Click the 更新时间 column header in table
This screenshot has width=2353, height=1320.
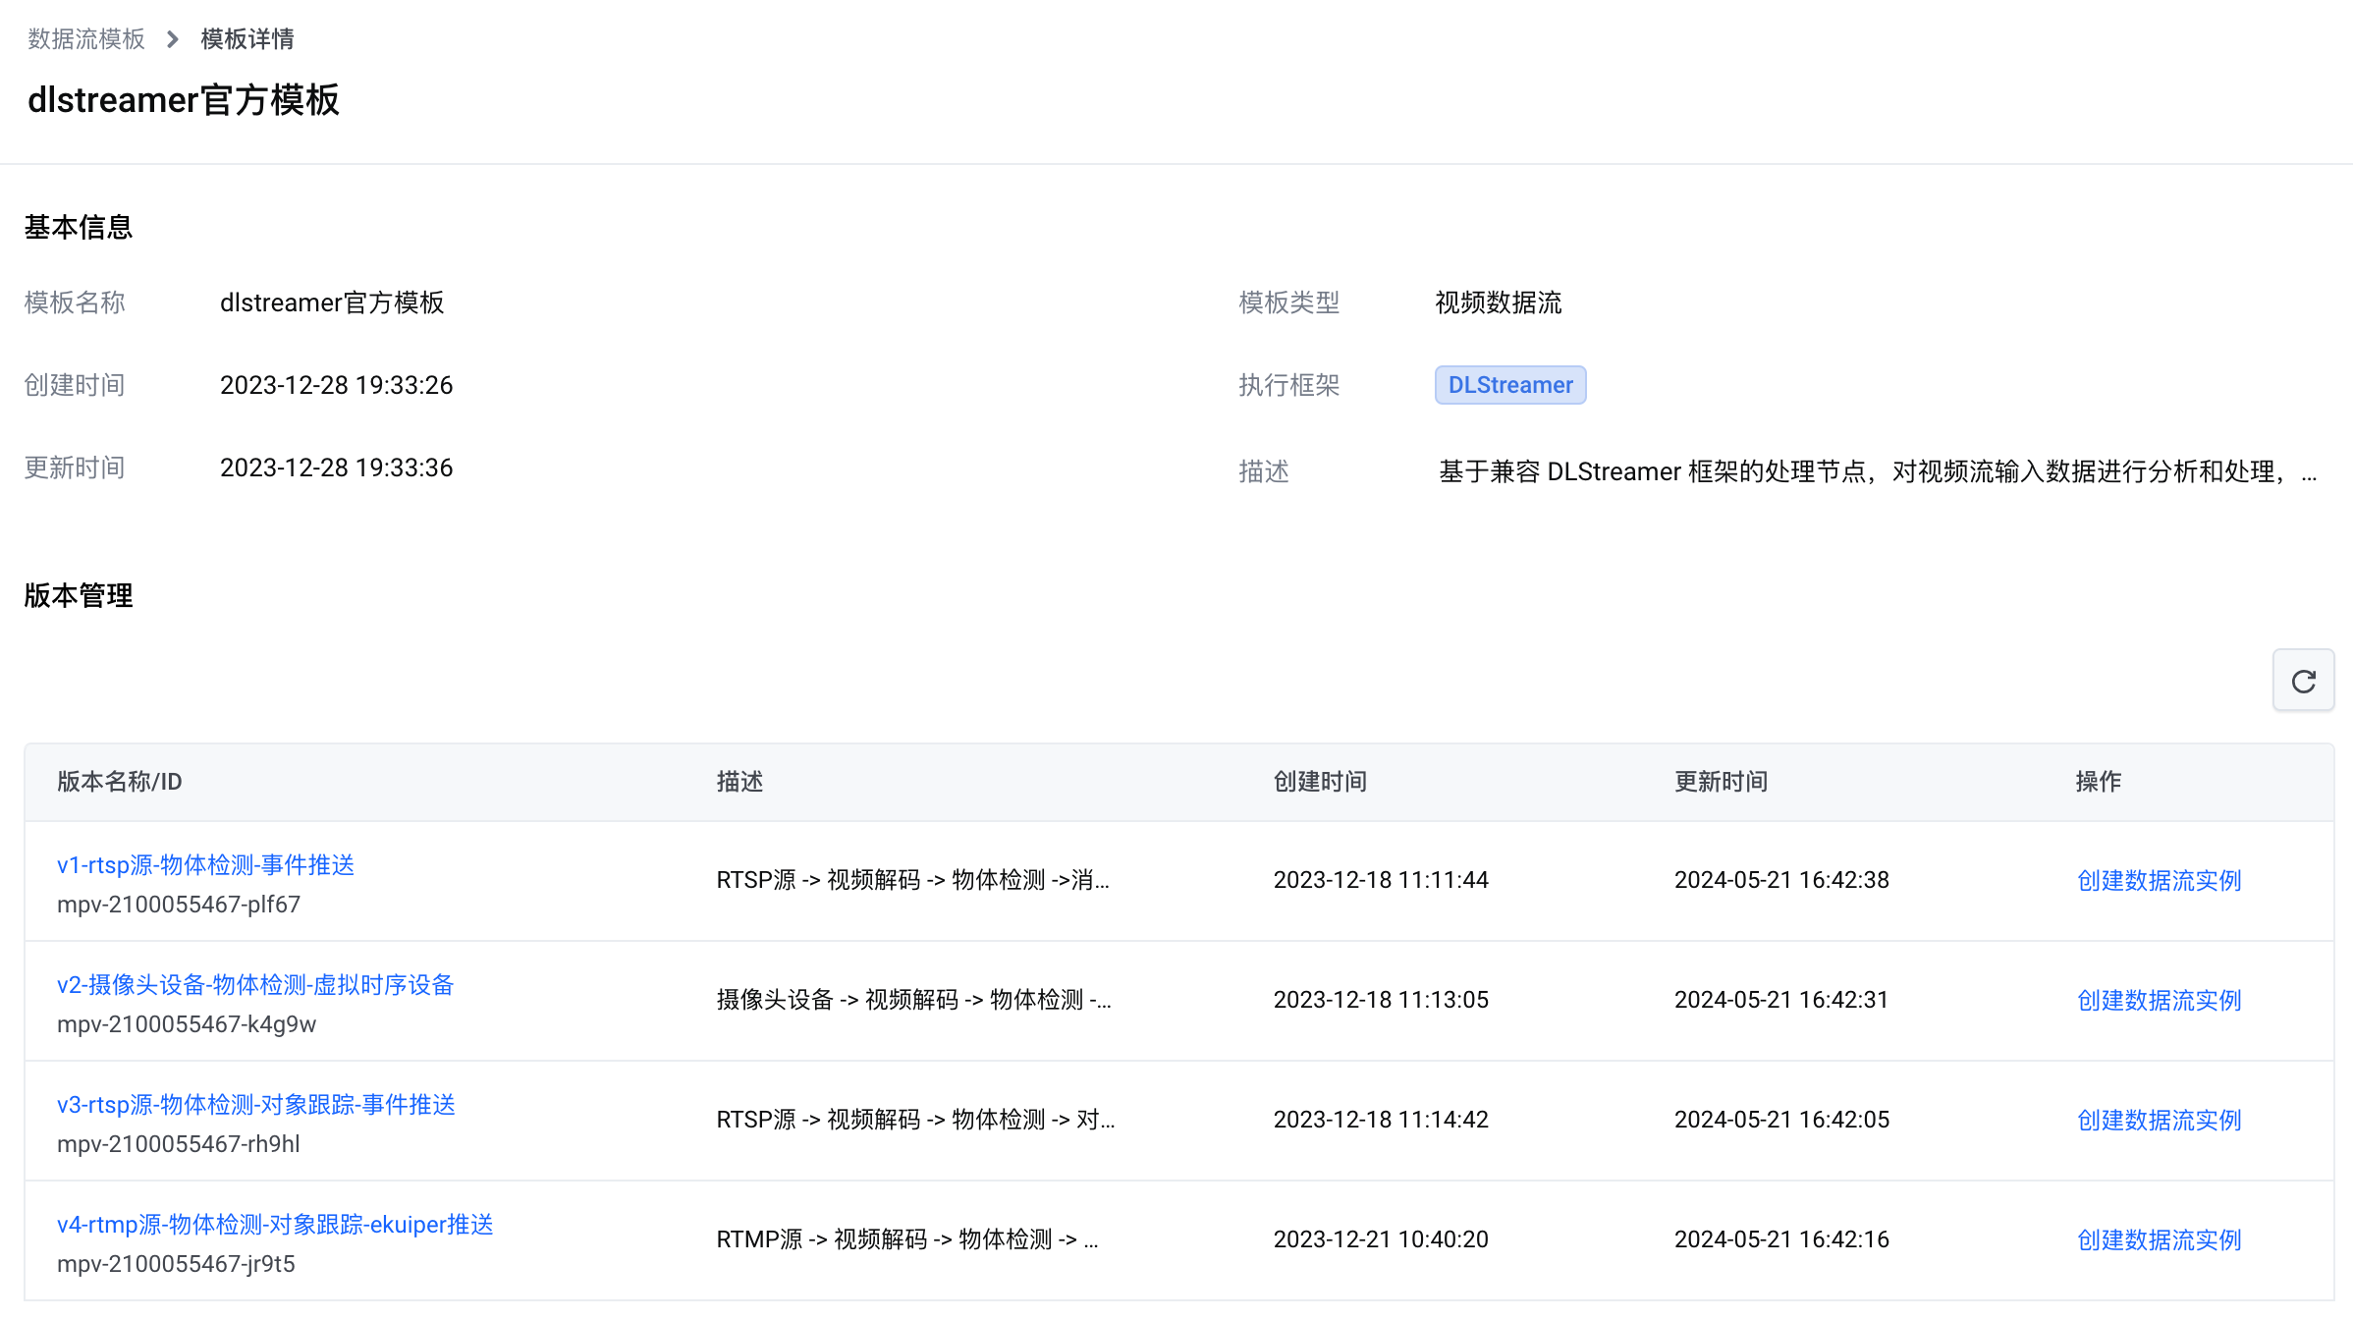1721,782
